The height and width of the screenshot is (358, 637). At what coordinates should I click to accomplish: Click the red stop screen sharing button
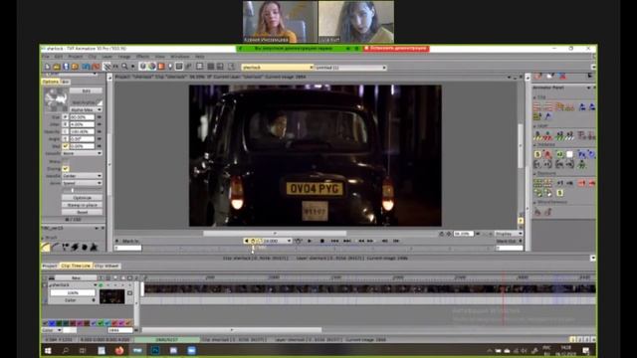pyautogui.click(x=396, y=49)
